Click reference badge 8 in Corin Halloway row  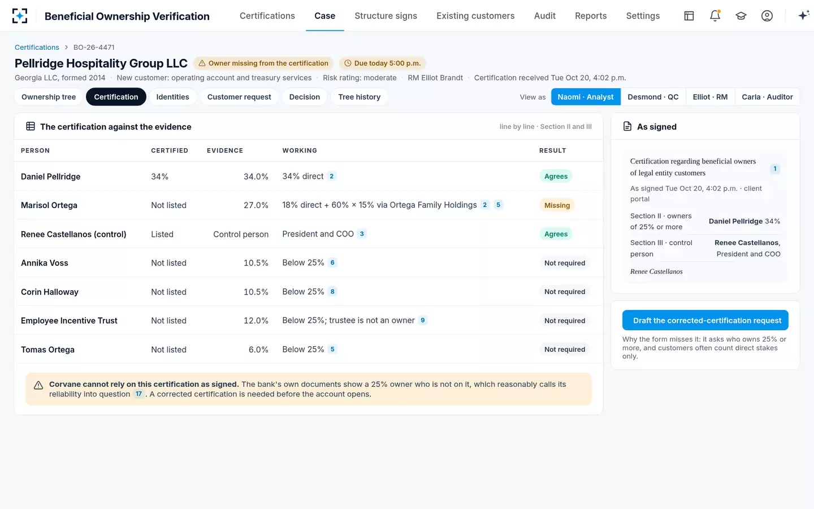click(x=332, y=292)
